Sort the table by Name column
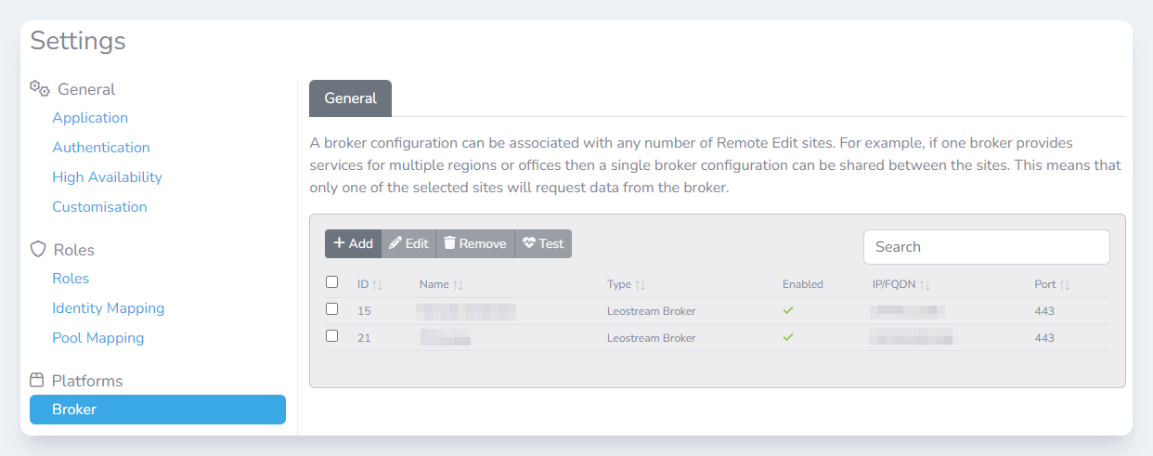This screenshot has width=1153, height=456. point(434,284)
